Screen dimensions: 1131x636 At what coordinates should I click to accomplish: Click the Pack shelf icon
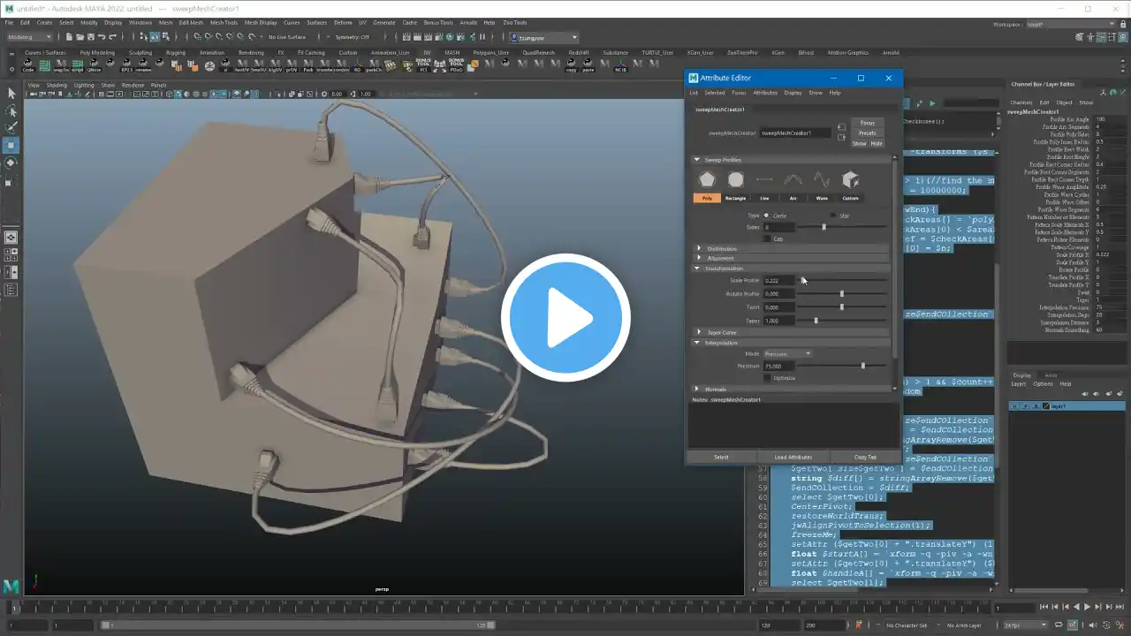(307, 65)
